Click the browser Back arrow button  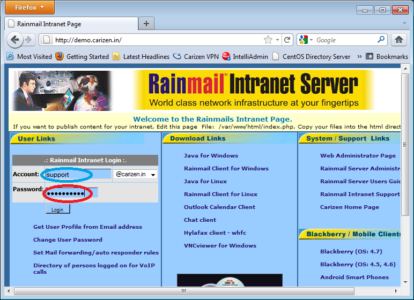(x=14, y=40)
